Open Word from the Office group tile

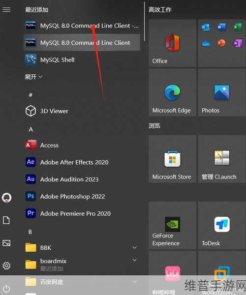point(221,27)
